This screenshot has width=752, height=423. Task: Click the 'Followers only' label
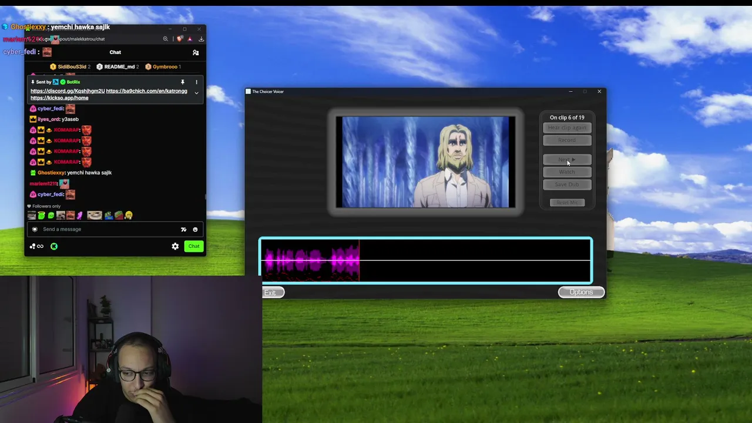[x=46, y=206]
